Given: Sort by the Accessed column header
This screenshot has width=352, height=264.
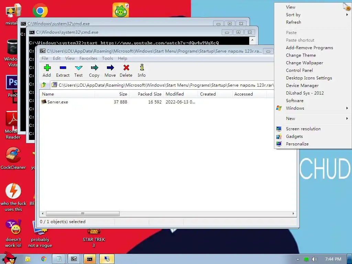Looking at the screenshot, I should click(x=249, y=94).
